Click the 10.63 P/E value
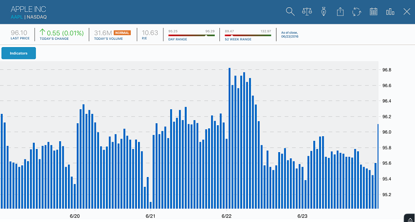Image resolution: width=415 pixels, height=222 pixels. (150, 33)
